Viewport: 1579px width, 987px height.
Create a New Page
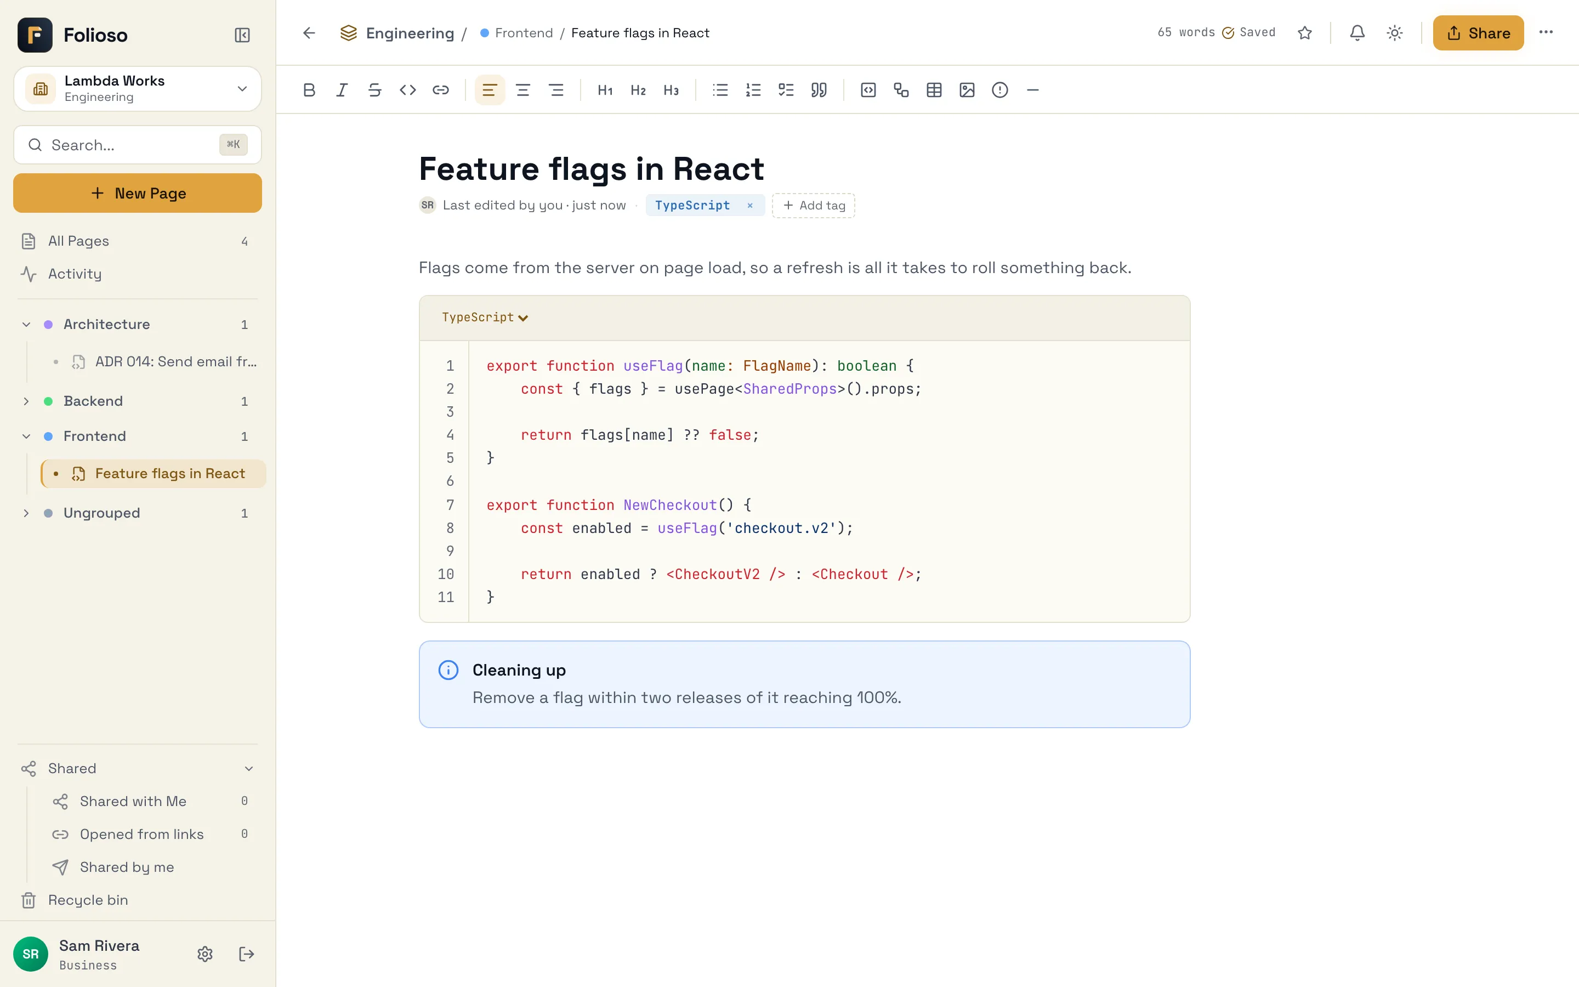pos(138,193)
